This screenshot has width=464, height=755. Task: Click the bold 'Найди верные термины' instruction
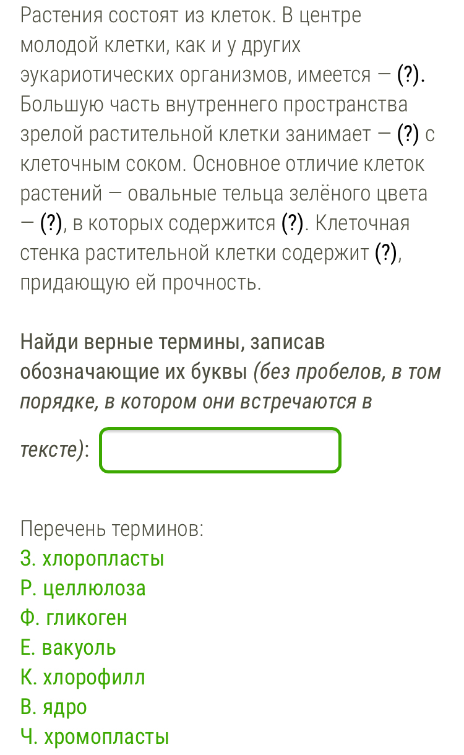[x=125, y=342]
